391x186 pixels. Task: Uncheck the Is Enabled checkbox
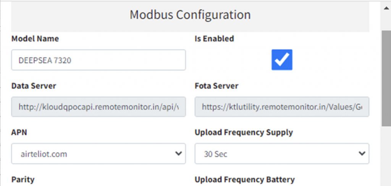[282, 59]
